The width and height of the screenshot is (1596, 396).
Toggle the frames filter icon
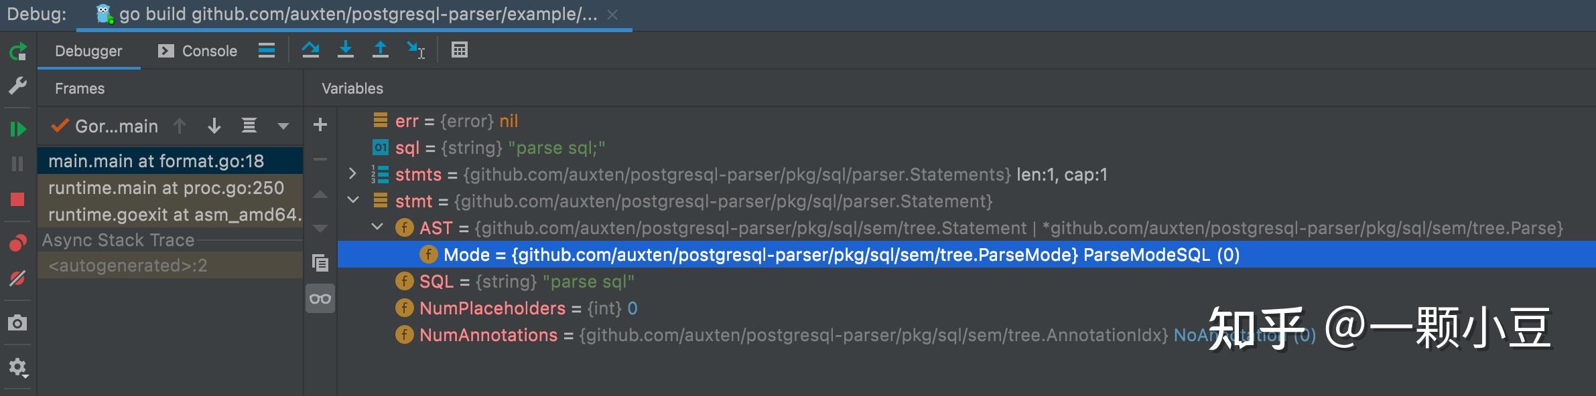coord(249,126)
